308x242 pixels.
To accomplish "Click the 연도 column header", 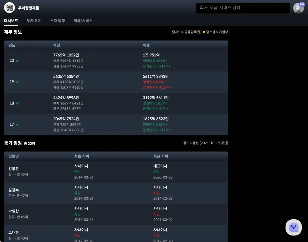I will point(12,45).
